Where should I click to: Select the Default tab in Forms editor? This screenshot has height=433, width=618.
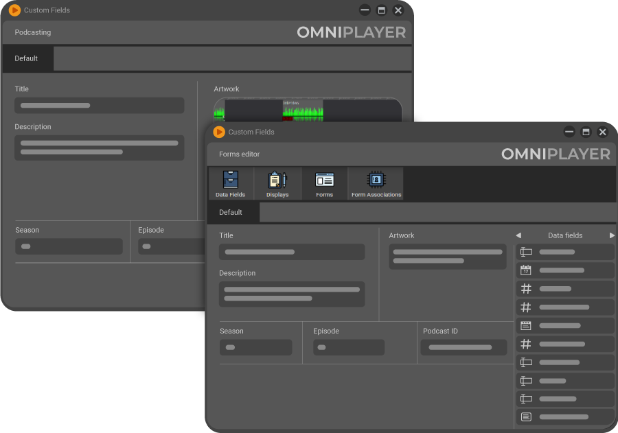pyautogui.click(x=233, y=212)
